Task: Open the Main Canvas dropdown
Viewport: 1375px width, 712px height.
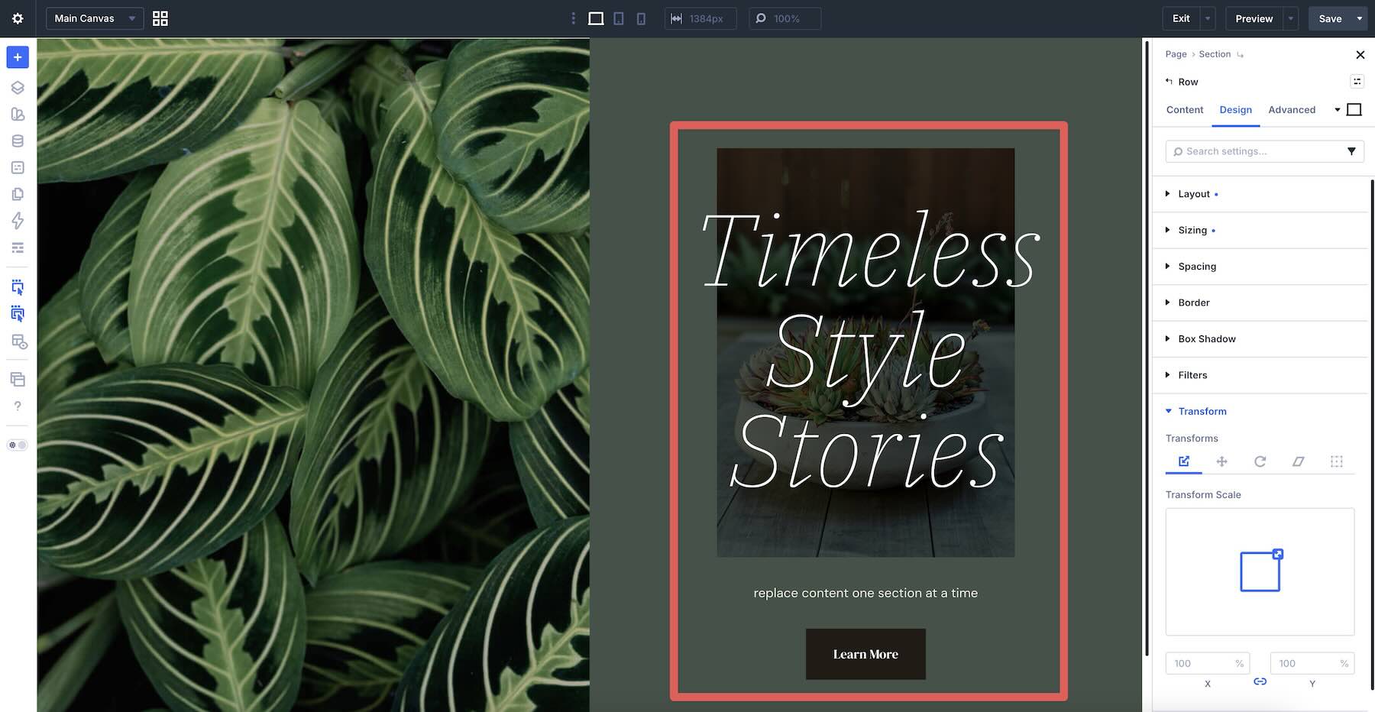Action: coord(95,18)
